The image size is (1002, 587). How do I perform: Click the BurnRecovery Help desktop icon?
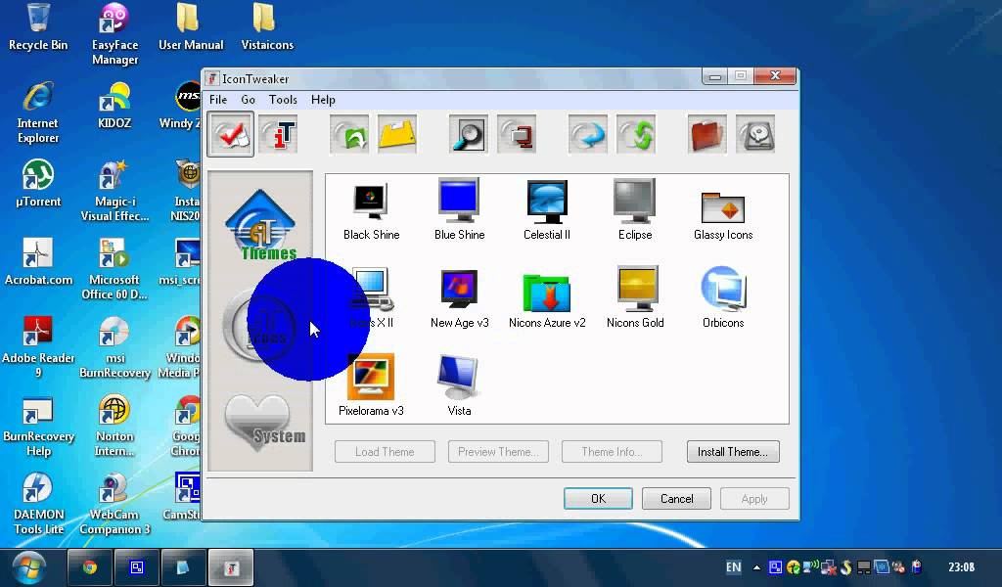tap(38, 426)
